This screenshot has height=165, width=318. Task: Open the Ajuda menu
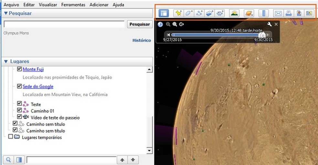(118, 5)
